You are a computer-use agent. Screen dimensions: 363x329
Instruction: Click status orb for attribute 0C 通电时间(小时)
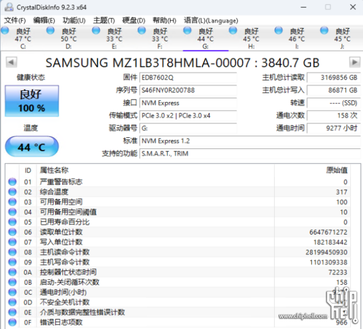[12, 292]
